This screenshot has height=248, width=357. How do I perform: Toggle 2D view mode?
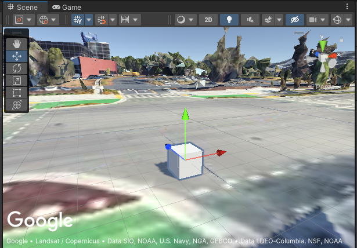click(208, 20)
